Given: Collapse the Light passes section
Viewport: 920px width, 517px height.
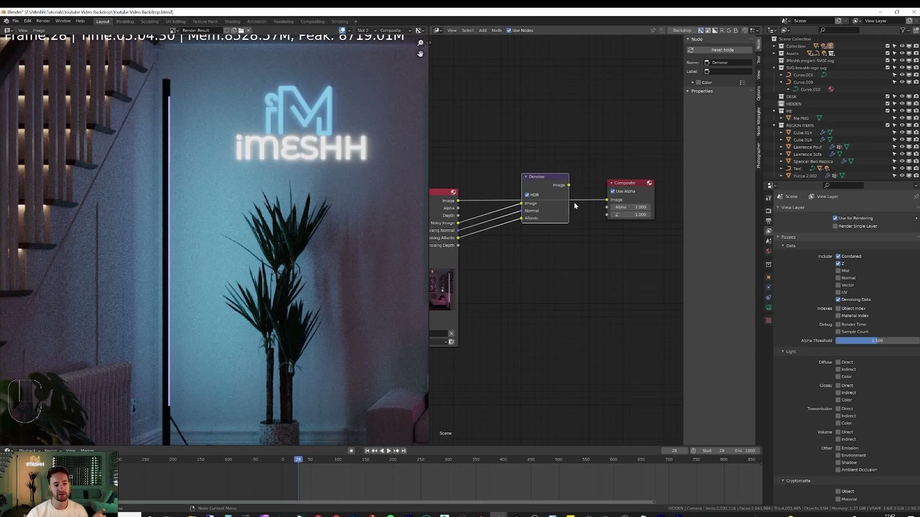Looking at the screenshot, I should click(x=783, y=351).
